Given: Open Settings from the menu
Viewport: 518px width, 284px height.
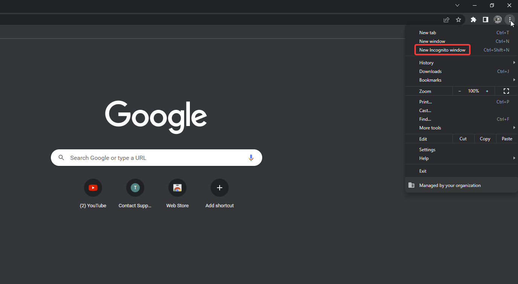Looking at the screenshot, I should (461, 150).
